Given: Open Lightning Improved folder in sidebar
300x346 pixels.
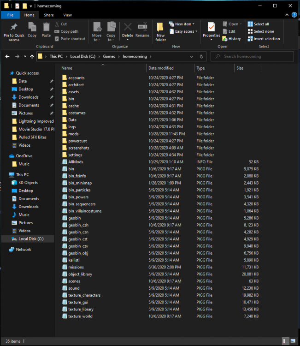Looking at the screenshot, I should point(33,121).
